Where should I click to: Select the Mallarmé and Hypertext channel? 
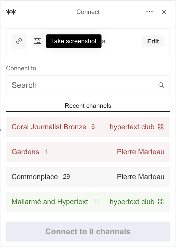pyautogui.click(x=50, y=202)
